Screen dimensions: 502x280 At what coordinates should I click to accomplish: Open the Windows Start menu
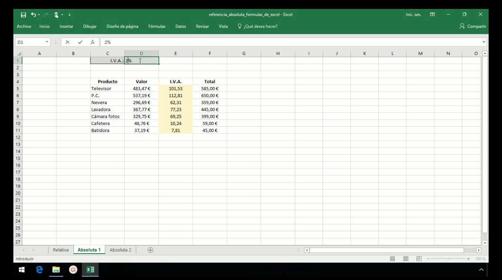[22, 270]
